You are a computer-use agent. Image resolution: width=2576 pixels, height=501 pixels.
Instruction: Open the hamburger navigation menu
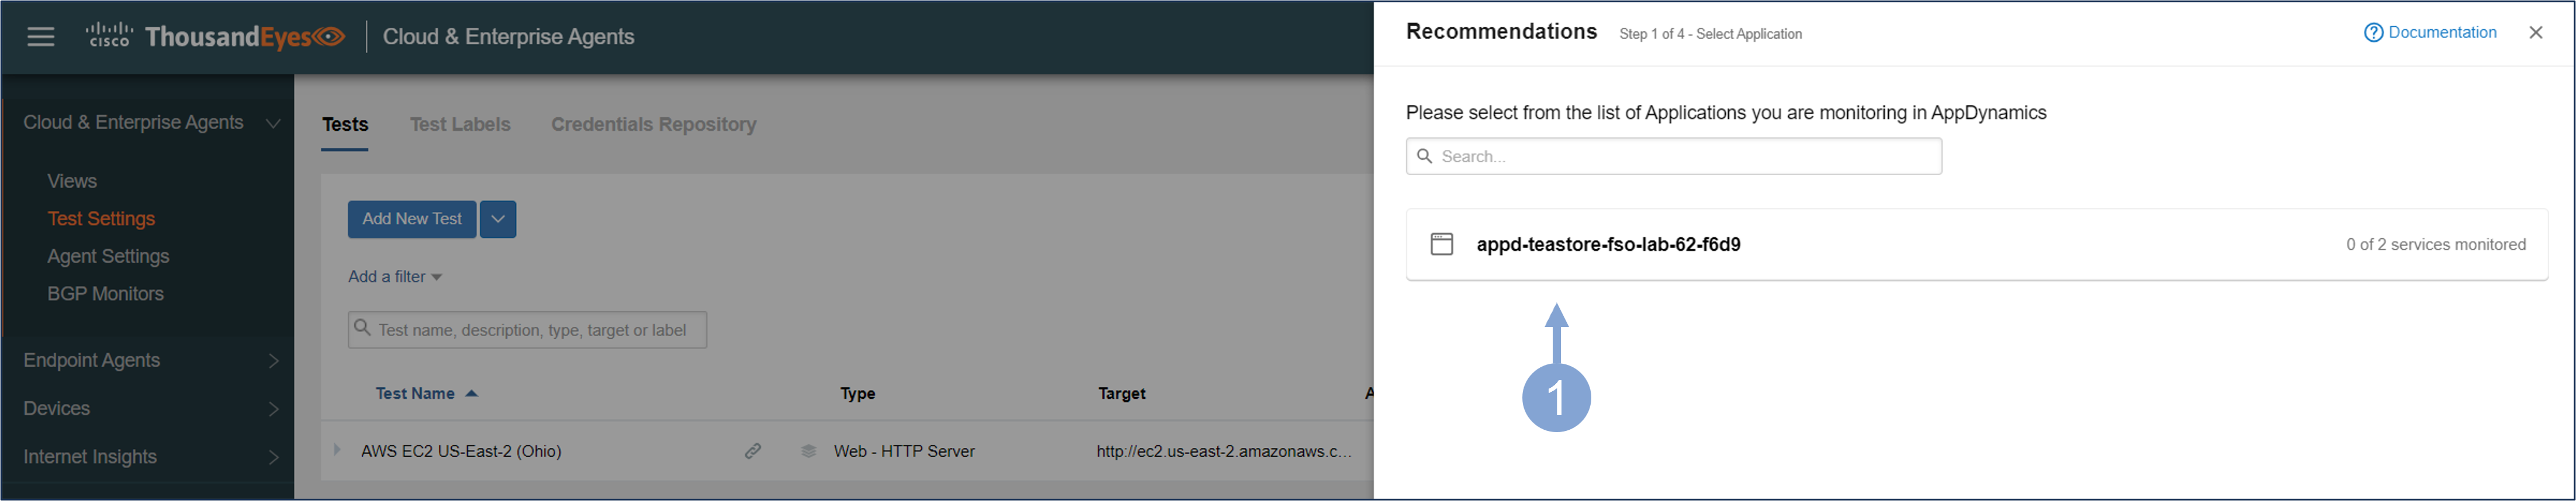coord(41,37)
